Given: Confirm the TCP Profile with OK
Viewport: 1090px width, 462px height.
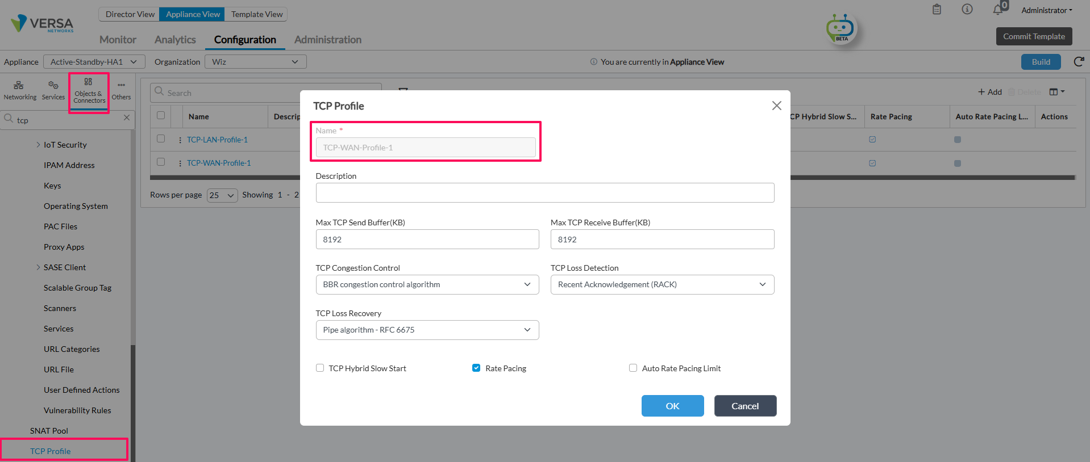Looking at the screenshot, I should (673, 406).
